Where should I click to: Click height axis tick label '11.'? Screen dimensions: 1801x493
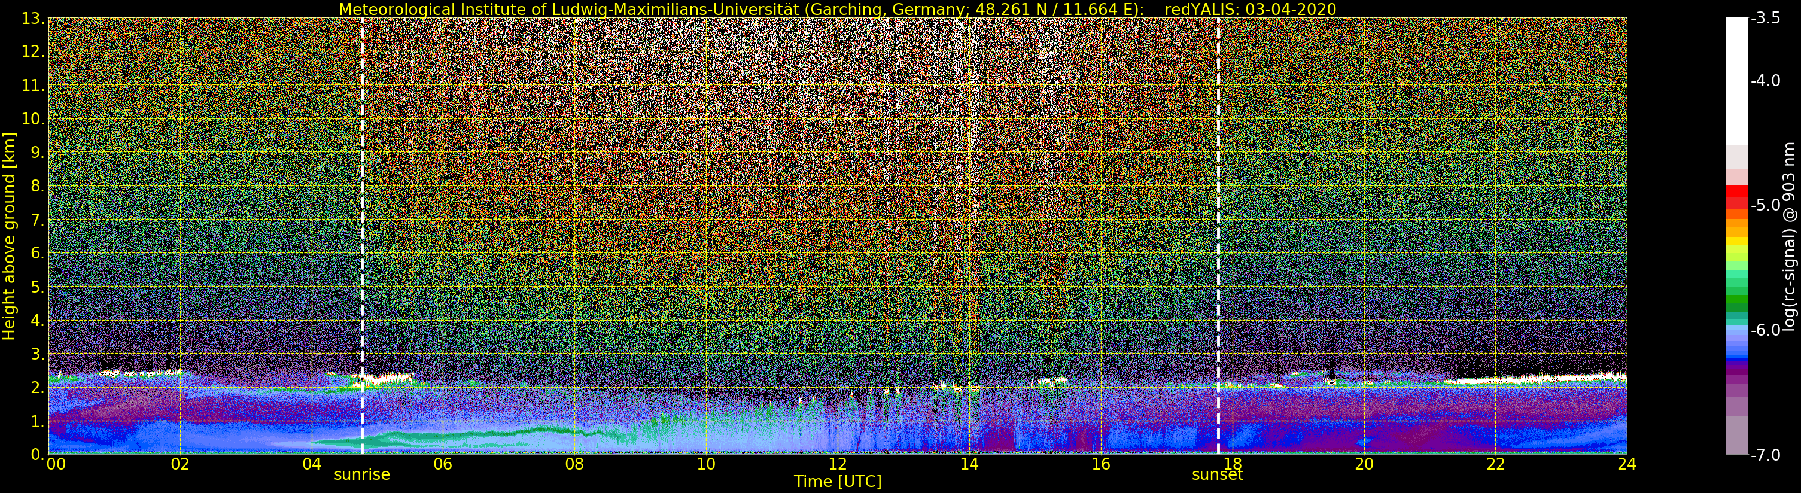(33, 86)
